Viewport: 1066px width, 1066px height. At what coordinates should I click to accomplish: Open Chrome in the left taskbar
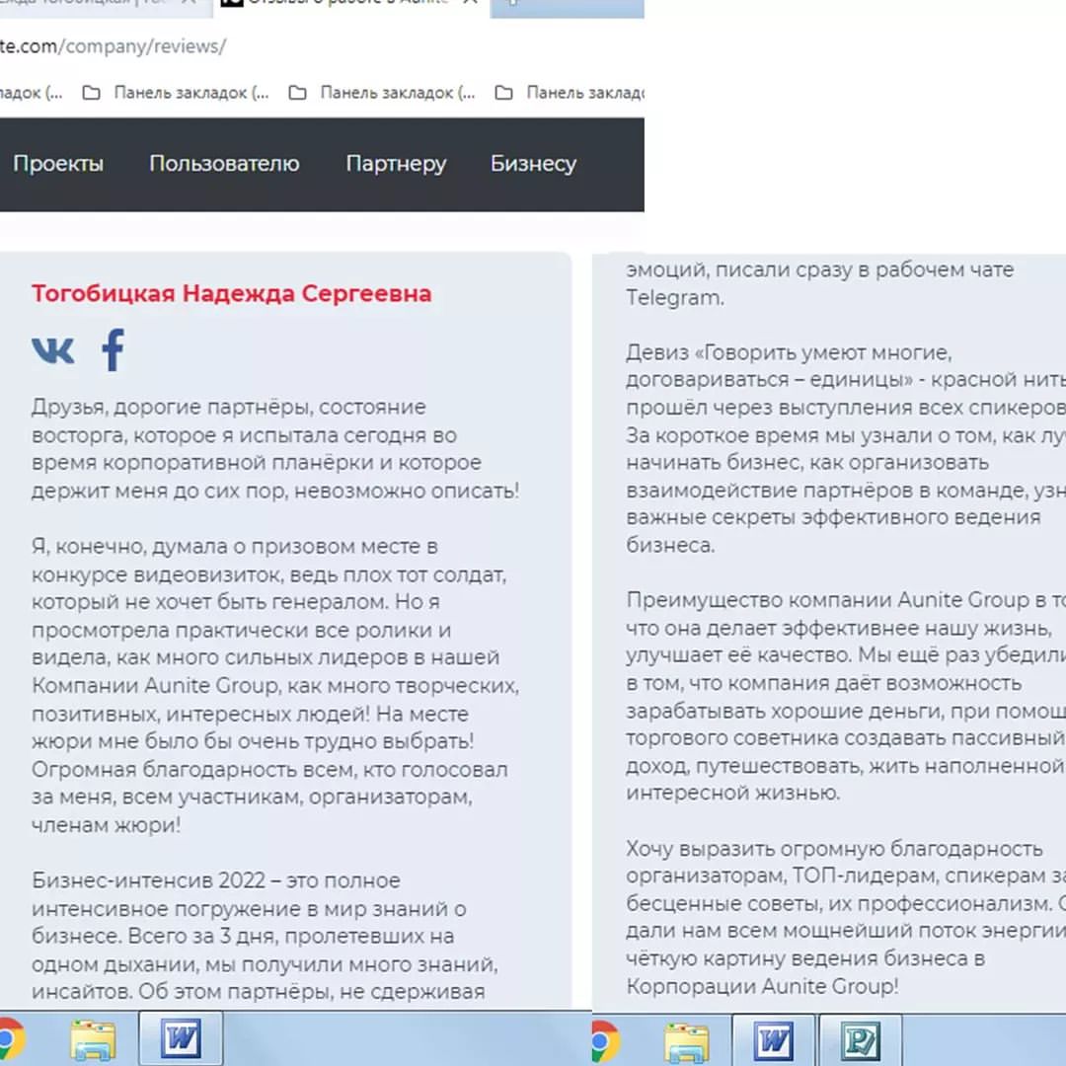click(x=10, y=1039)
